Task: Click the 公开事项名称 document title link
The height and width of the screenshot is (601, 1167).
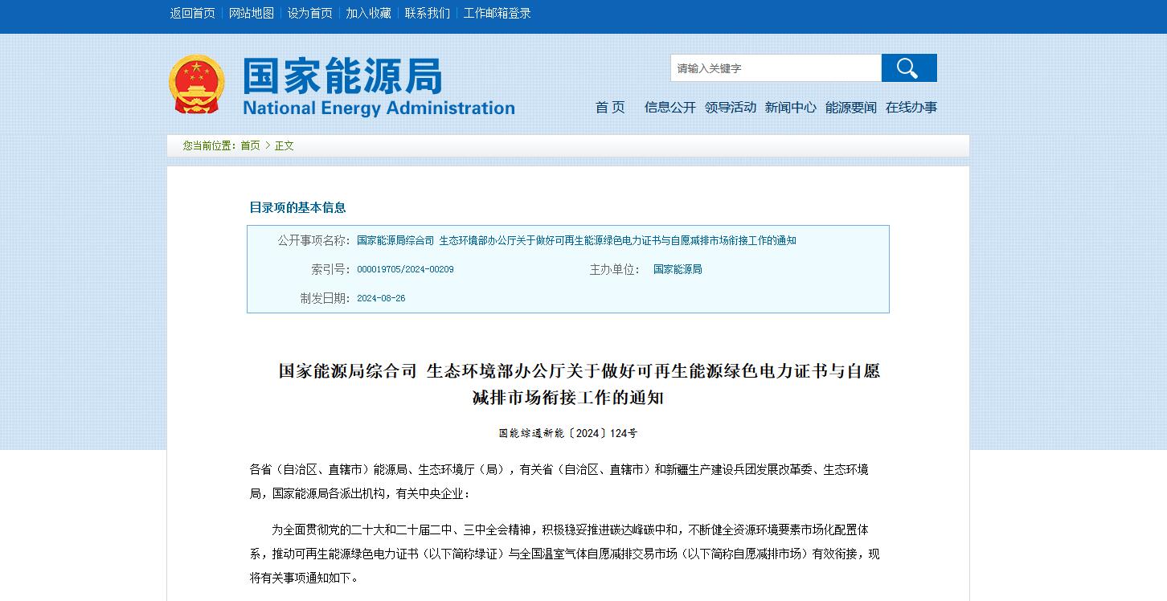Action: (x=576, y=240)
